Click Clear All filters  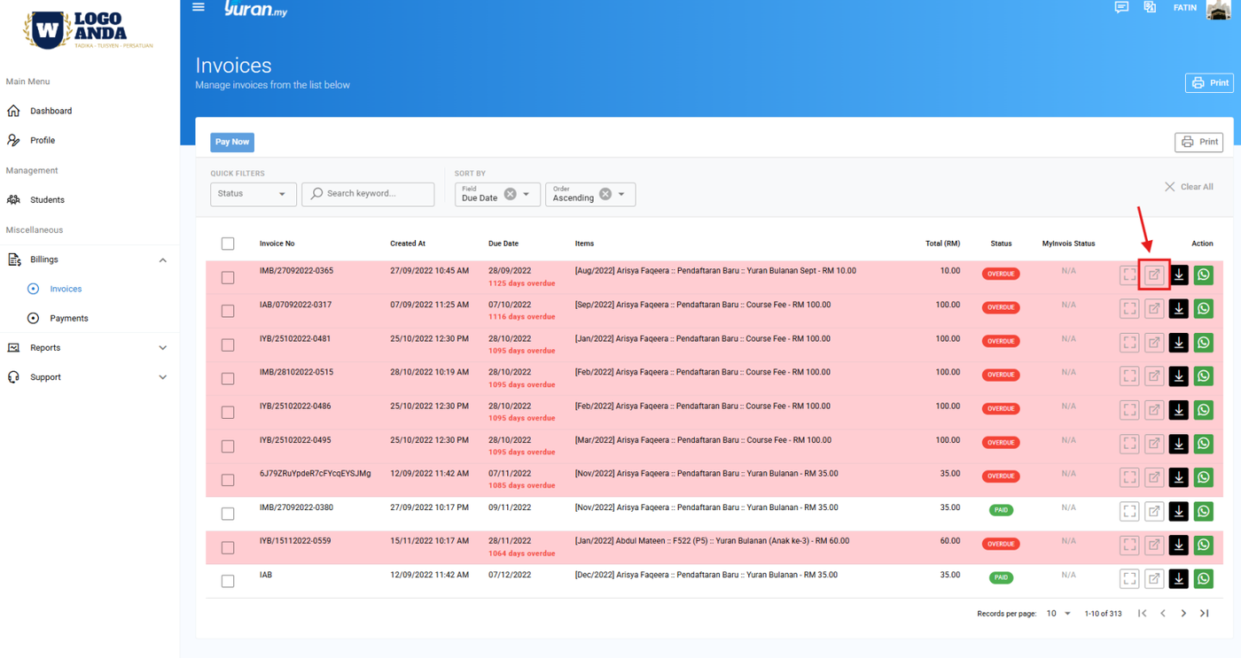(x=1189, y=187)
